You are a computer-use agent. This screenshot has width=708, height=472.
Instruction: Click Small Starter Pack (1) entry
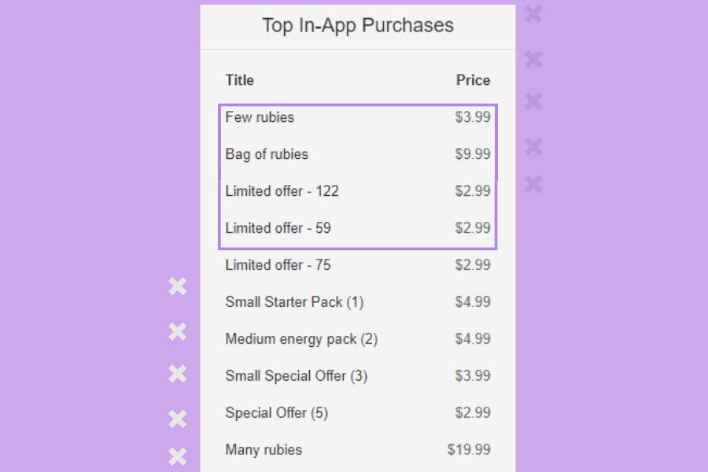294,302
